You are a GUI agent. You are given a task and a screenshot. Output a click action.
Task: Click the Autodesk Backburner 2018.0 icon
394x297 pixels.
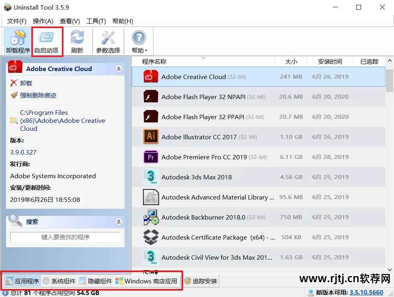point(151,217)
